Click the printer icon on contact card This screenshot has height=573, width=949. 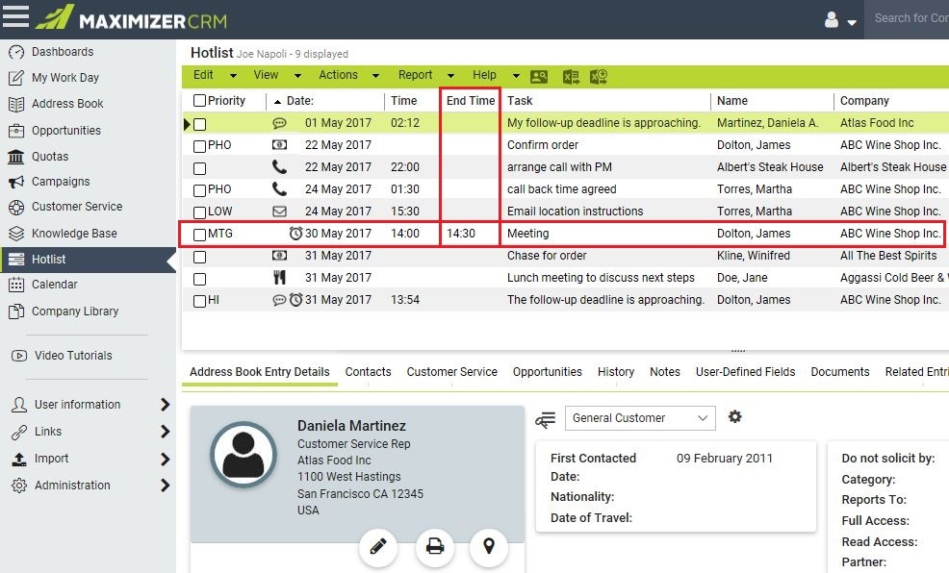click(434, 547)
